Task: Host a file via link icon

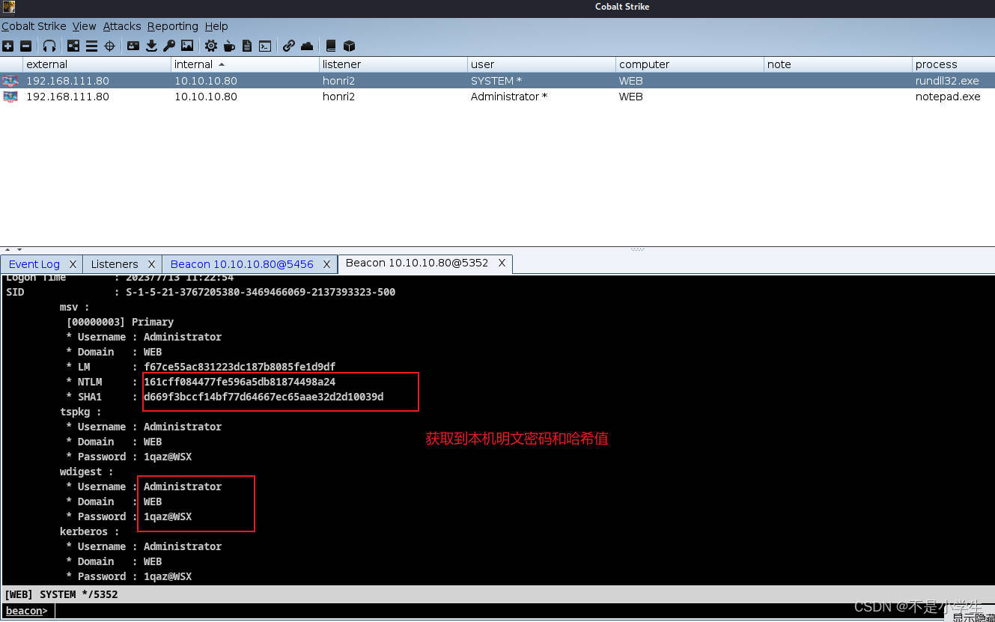Action: [289, 46]
